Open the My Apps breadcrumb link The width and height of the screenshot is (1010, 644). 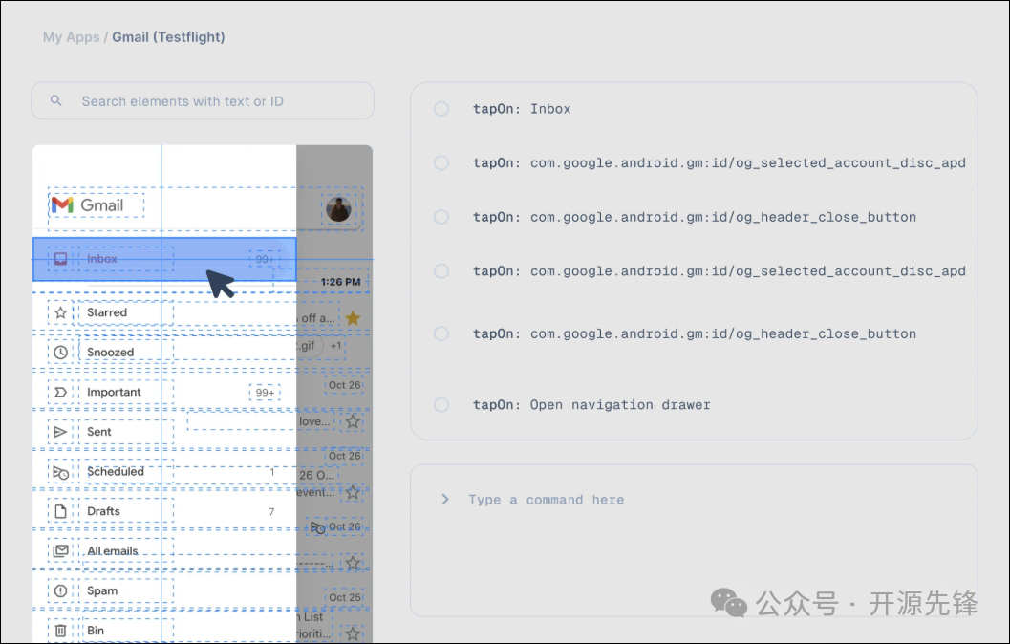click(71, 36)
